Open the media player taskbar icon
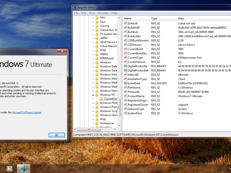Viewport: 231px width, 173px height. [x=9, y=169]
